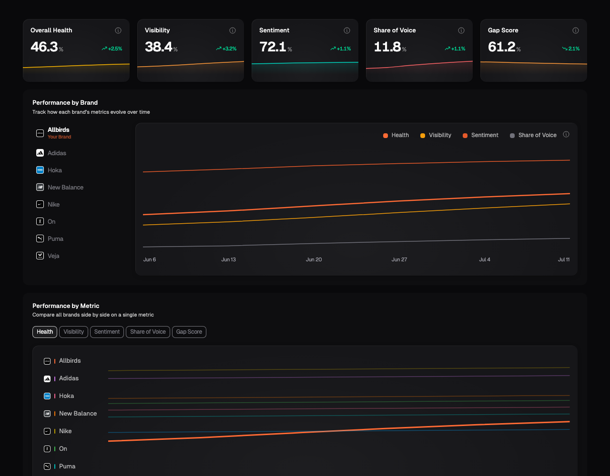
Task: Click the Performance by Brand heading
Action: click(65, 103)
